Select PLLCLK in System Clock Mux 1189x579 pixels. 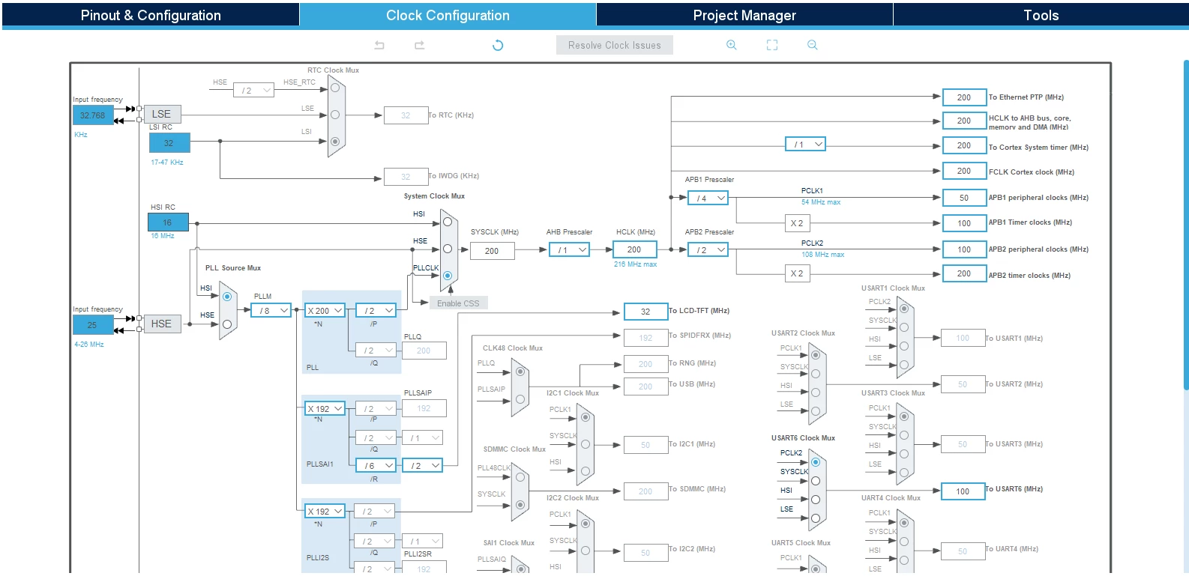click(x=448, y=276)
